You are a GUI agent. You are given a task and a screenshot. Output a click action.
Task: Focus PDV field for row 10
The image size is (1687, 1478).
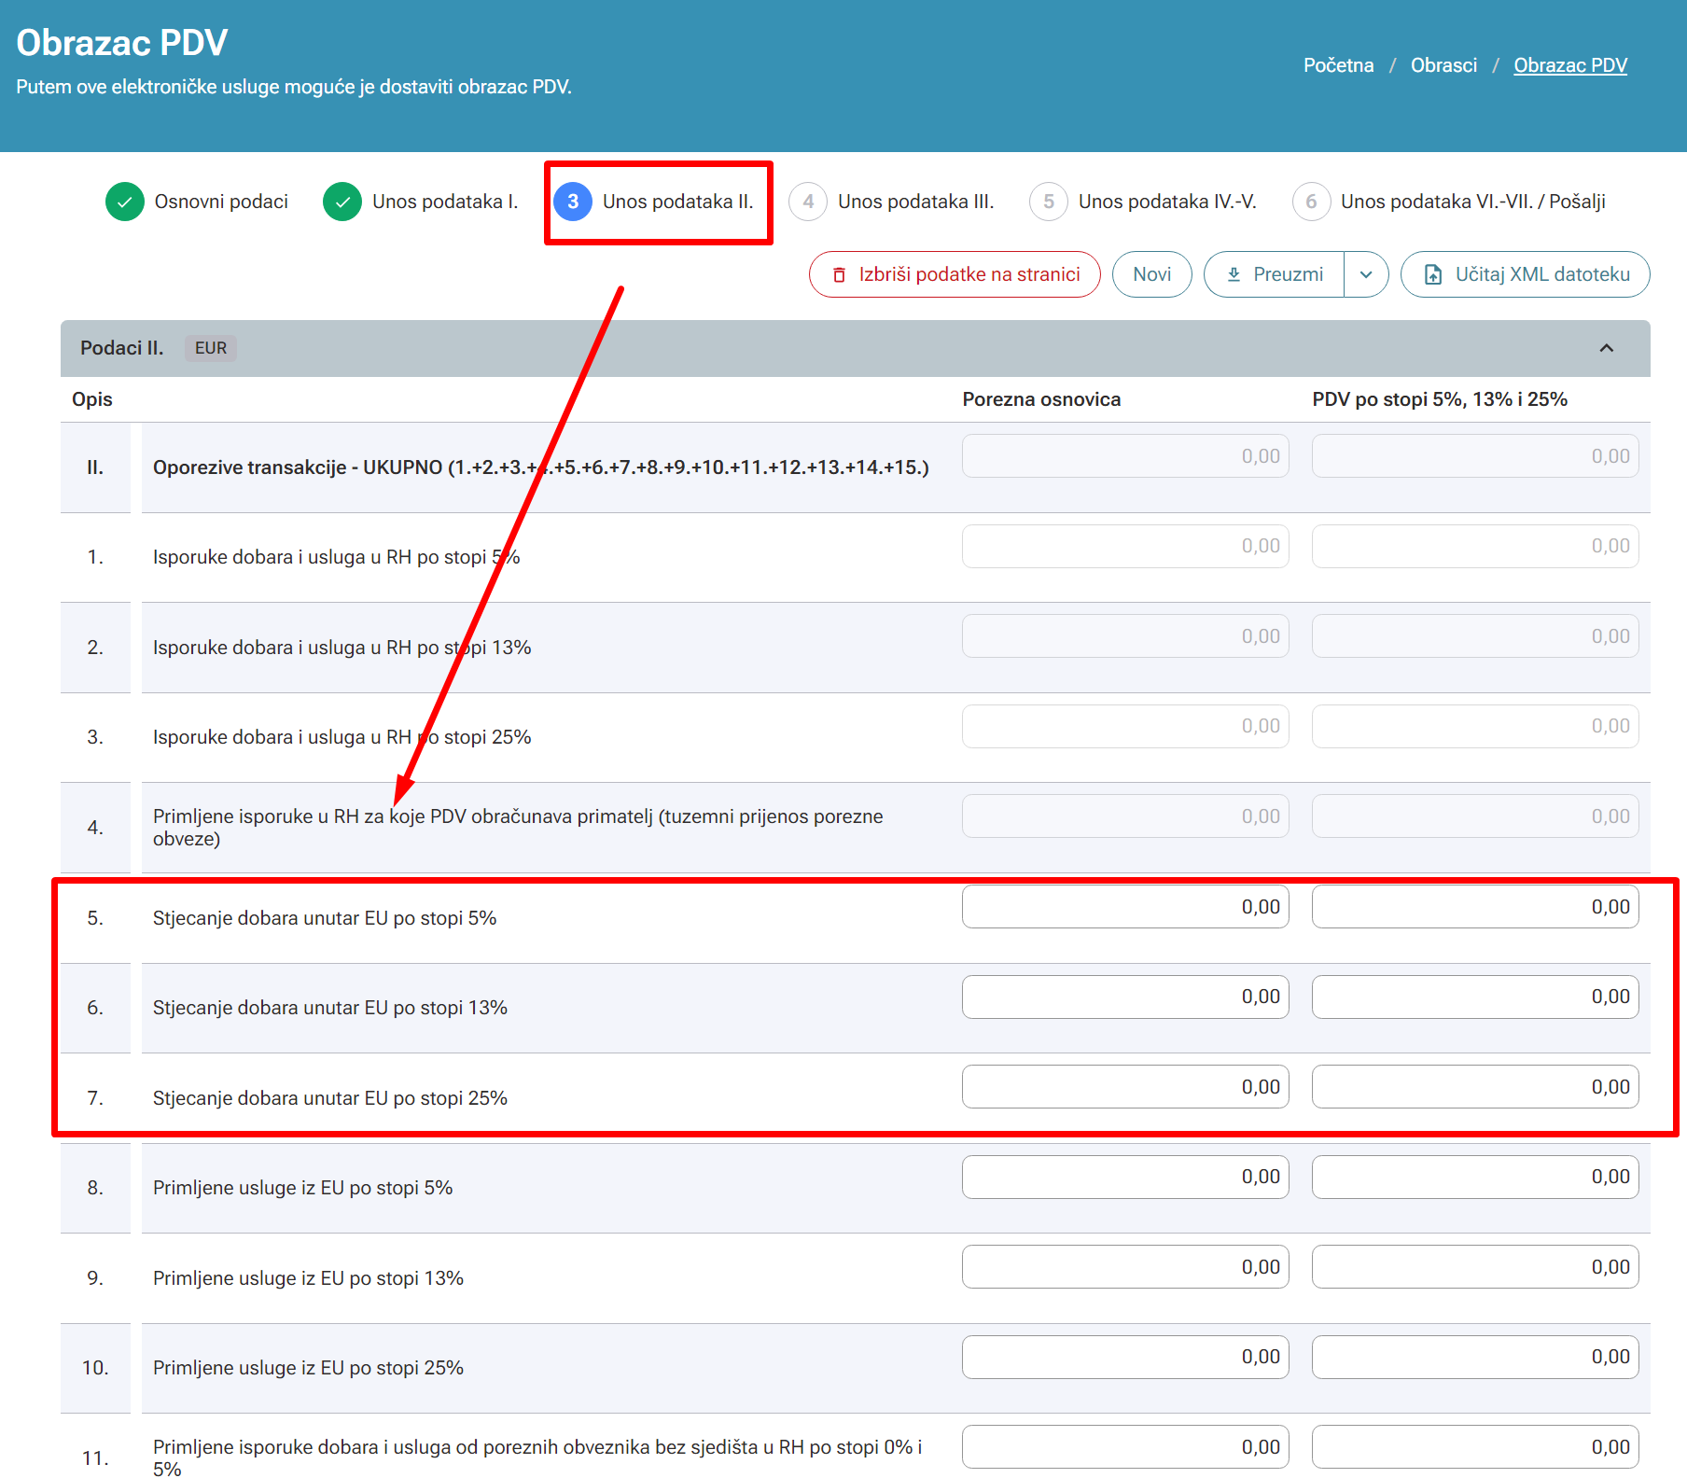pyautogui.click(x=1475, y=1357)
